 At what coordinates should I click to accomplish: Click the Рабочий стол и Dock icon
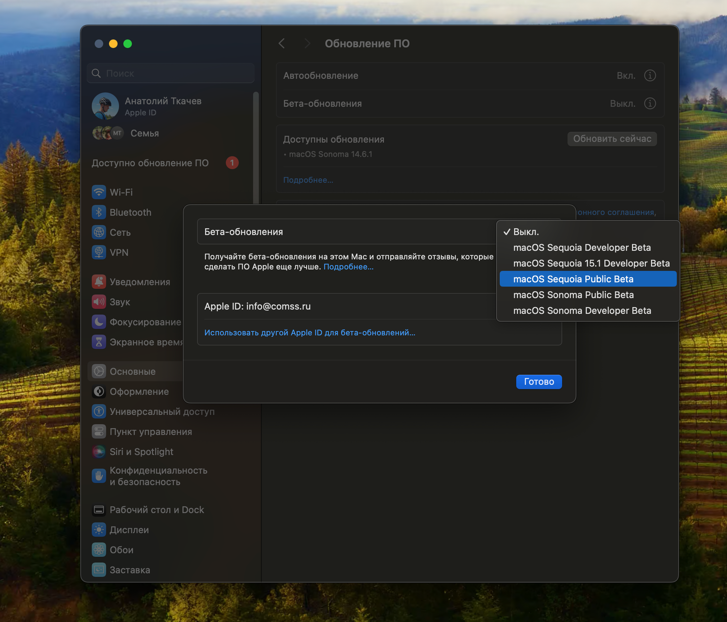tap(99, 510)
